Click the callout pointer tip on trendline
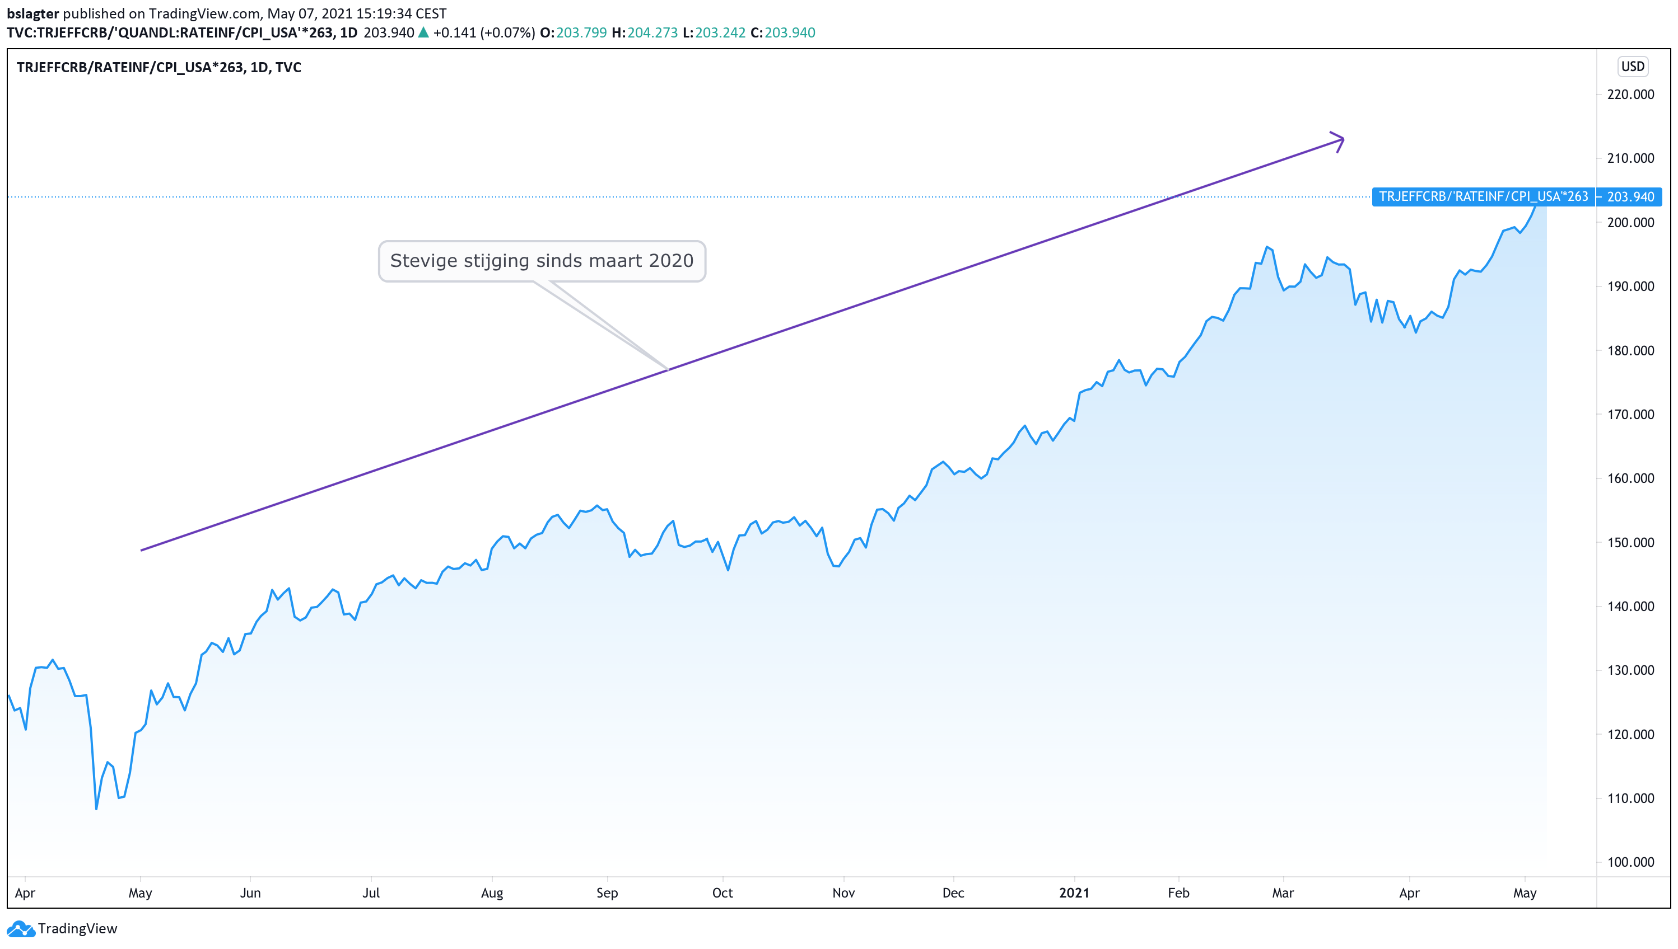The image size is (1678, 949). [x=668, y=369]
